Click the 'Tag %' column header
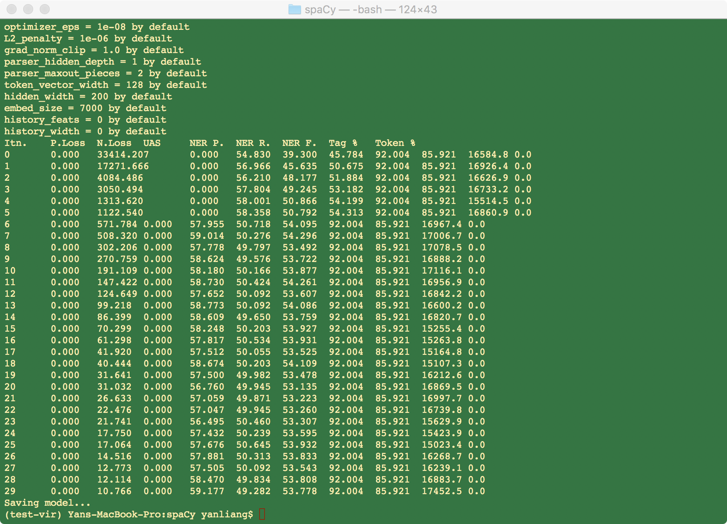This screenshot has width=727, height=524. click(343, 143)
